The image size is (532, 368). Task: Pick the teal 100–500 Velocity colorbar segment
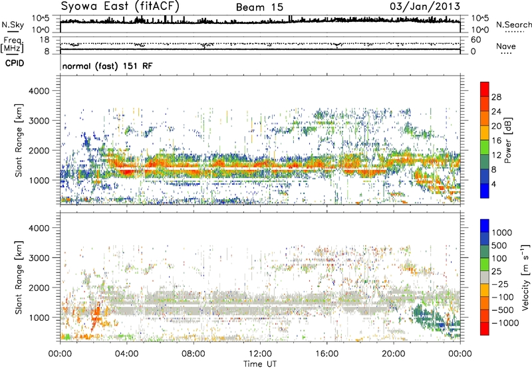click(x=485, y=252)
